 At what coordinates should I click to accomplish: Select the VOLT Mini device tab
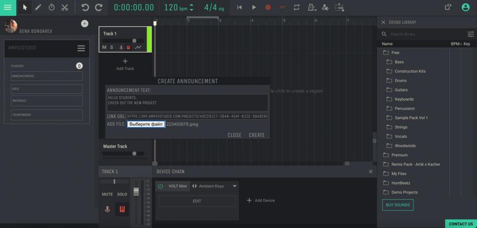click(x=178, y=186)
